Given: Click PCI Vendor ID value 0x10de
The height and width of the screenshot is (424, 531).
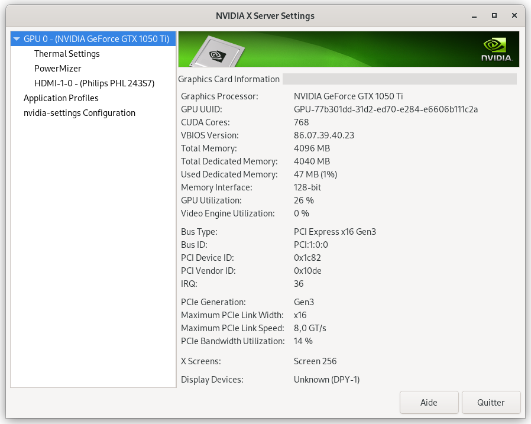Looking at the screenshot, I should pyautogui.click(x=307, y=271).
